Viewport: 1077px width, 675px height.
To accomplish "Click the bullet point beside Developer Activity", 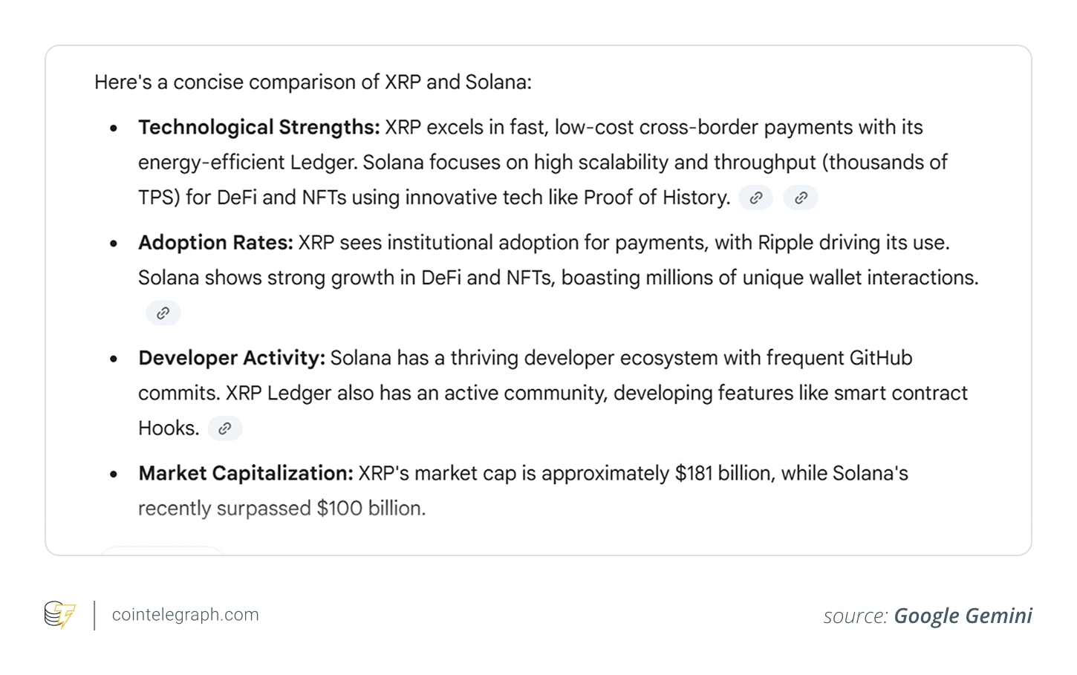I will tap(114, 359).
